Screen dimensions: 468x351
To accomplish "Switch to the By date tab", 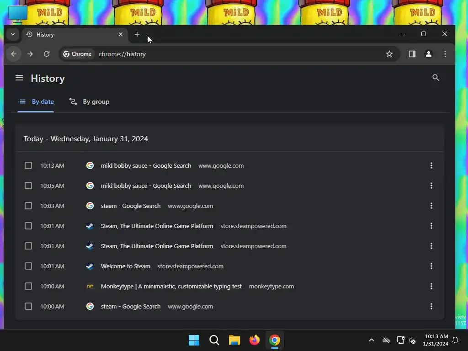I will [36, 102].
